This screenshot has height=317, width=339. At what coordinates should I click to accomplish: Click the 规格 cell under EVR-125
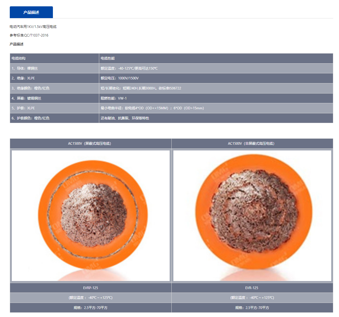click(252, 308)
